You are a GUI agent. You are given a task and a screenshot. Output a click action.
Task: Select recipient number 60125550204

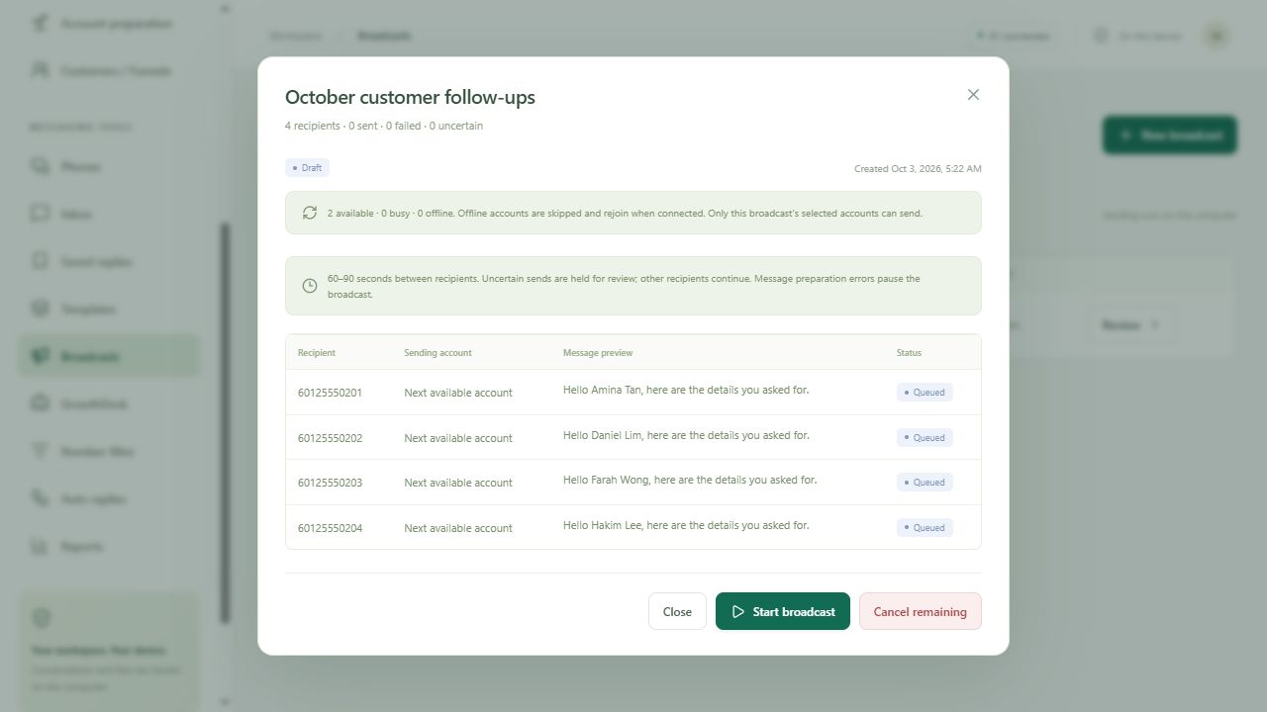[x=330, y=528]
